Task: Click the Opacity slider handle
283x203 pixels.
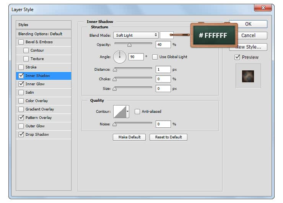Action: pyautogui.click(x=129, y=45)
